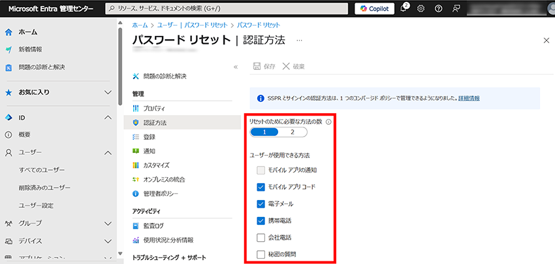Select 1 required reset method
555x264 pixels.
tap(264, 132)
